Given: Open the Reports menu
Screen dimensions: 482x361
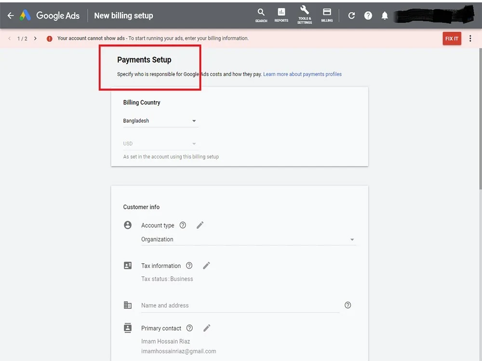Looking at the screenshot, I should [281, 15].
